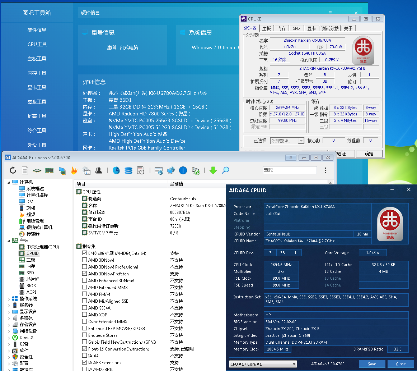Click the monitor with green mark icon in AIDA64

pos(196,170)
